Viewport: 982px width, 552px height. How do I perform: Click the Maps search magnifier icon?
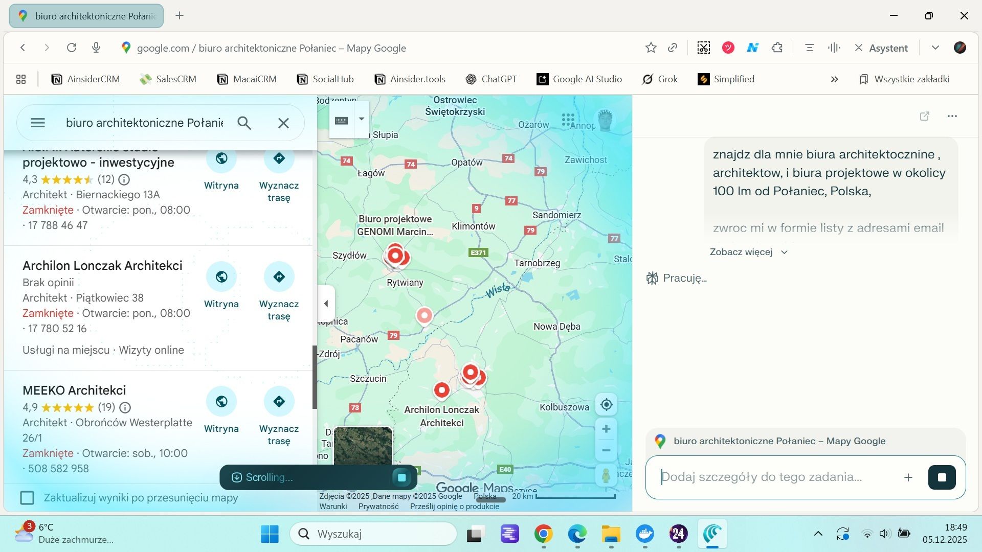[x=244, y=123]
